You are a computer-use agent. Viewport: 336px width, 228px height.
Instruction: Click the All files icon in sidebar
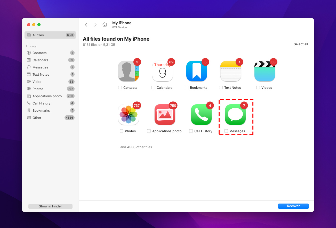(x=29, y=35)
